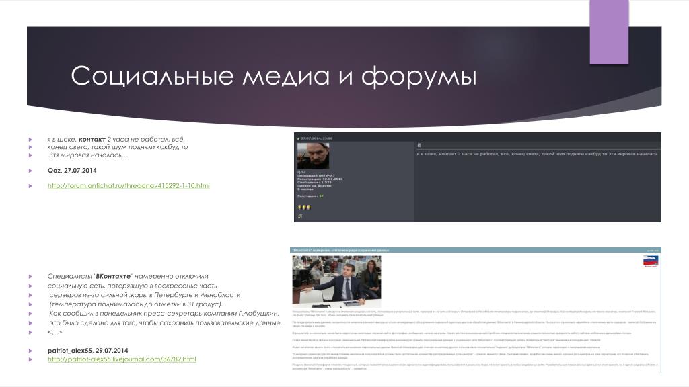The image size is (689, 387).
Task: Click the Russian flag icon in article screenshot
Action: 651,262
